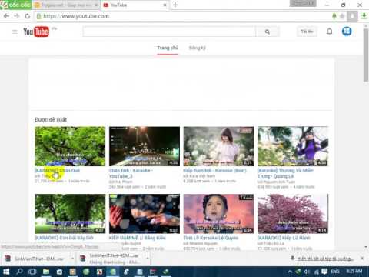Reload the page with refresh icon
This screenshot has width=369, height=277.
coord(28,16)
